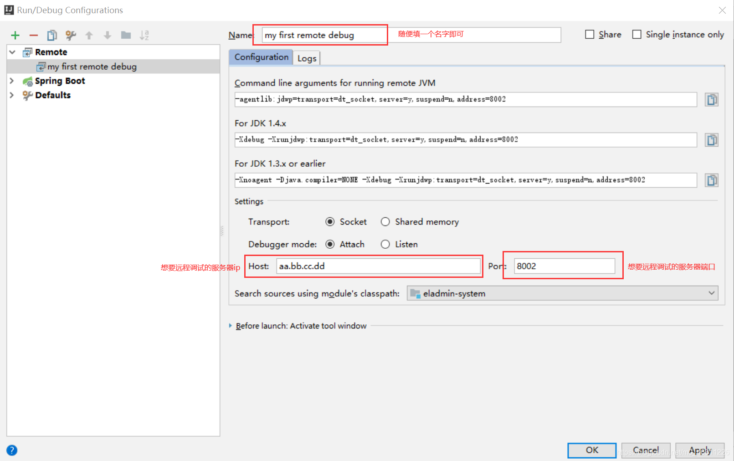Switch to the Logs tab
The image size is (734, 461).
[306, 58]
